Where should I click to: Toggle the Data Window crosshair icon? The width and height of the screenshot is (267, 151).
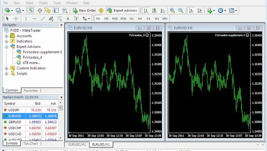tap(40, 10)
